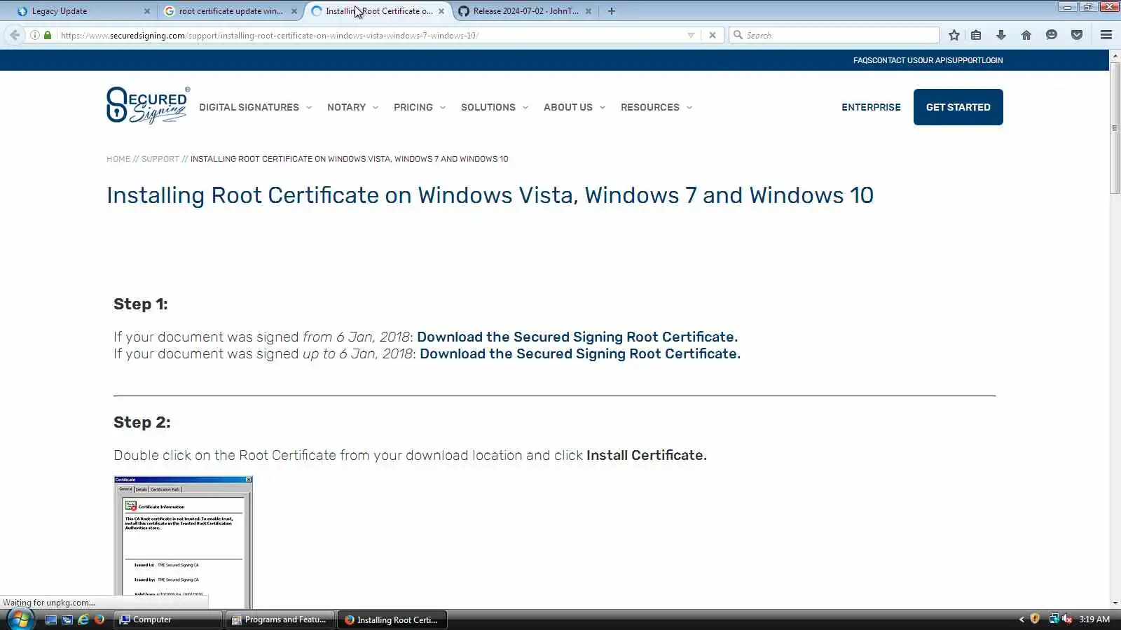
Task: Go to Home in the breadcrumb
Action: coord(118,159)
